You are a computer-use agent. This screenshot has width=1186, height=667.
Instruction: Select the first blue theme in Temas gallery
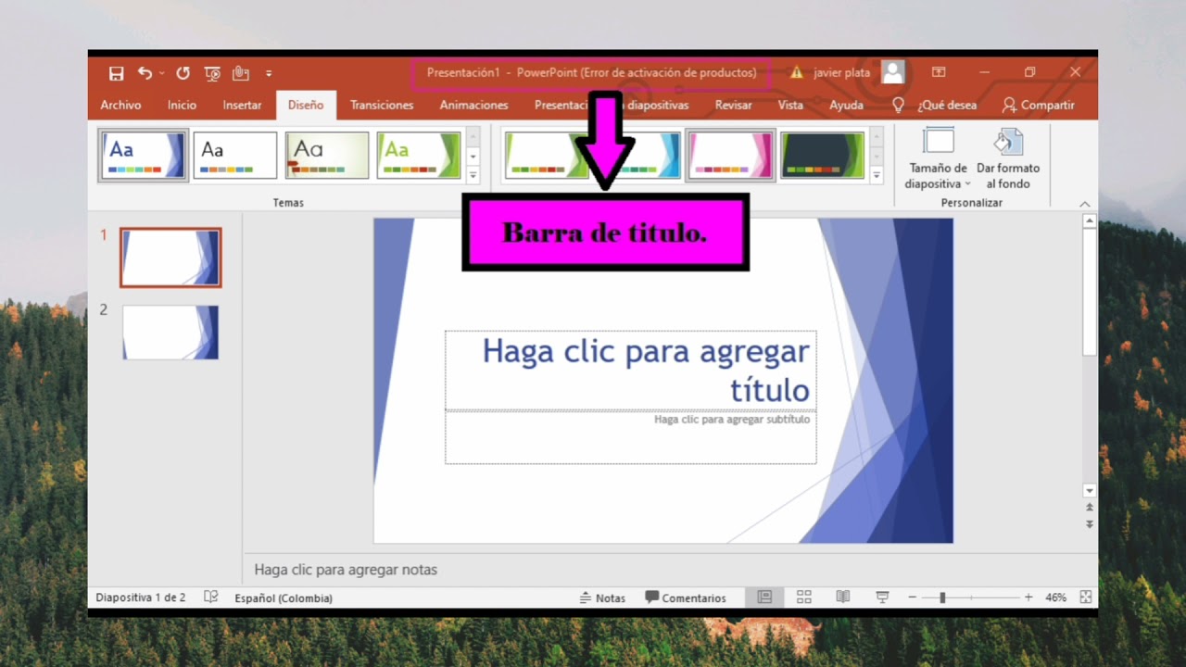tap(143, 155)
